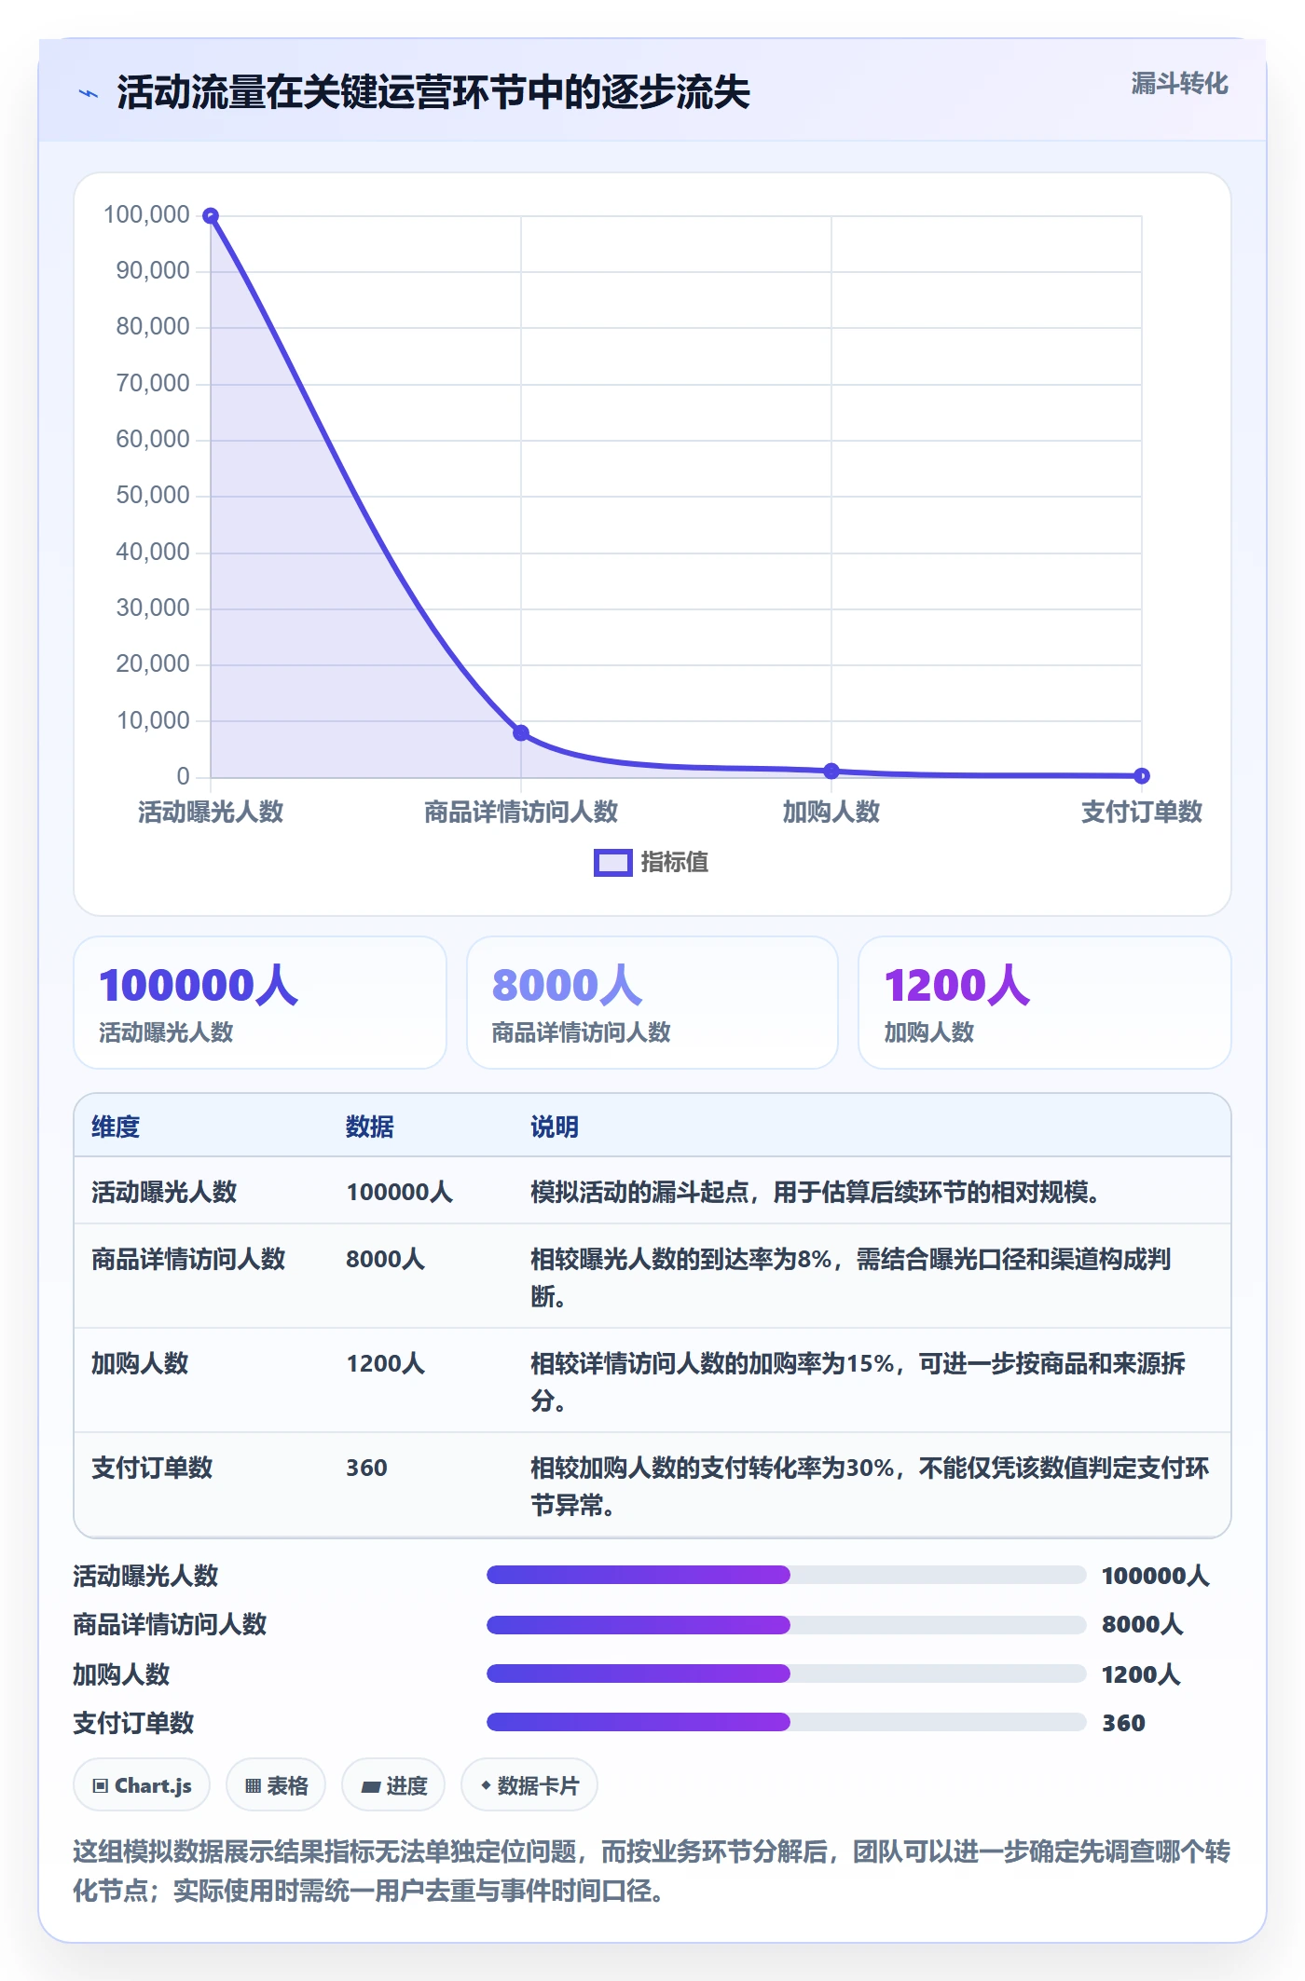Click table cell 加购人数
Image resolution: width=1305 pixels, height=1981 pixels.
pos(140,1363)
